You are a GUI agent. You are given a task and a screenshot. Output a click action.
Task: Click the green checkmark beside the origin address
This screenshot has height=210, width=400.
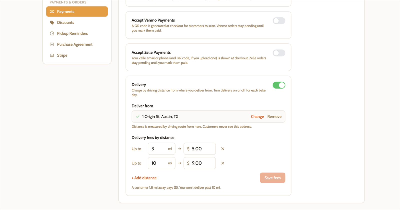137,117
